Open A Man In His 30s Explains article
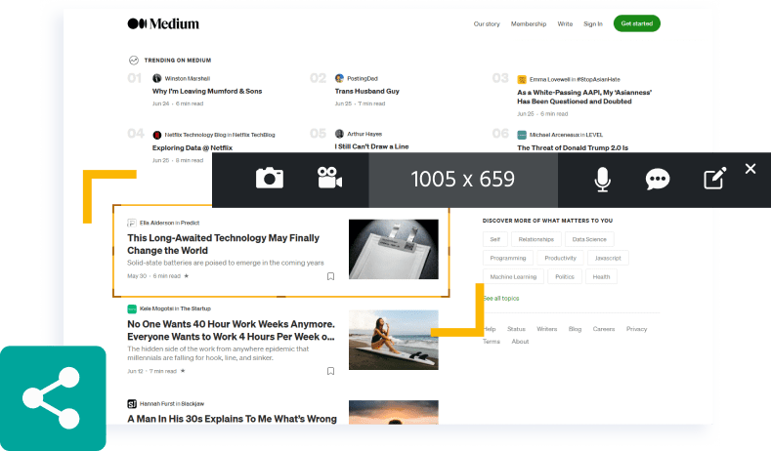The width and height of the screenshot is (771, 451). pos(233,419)
